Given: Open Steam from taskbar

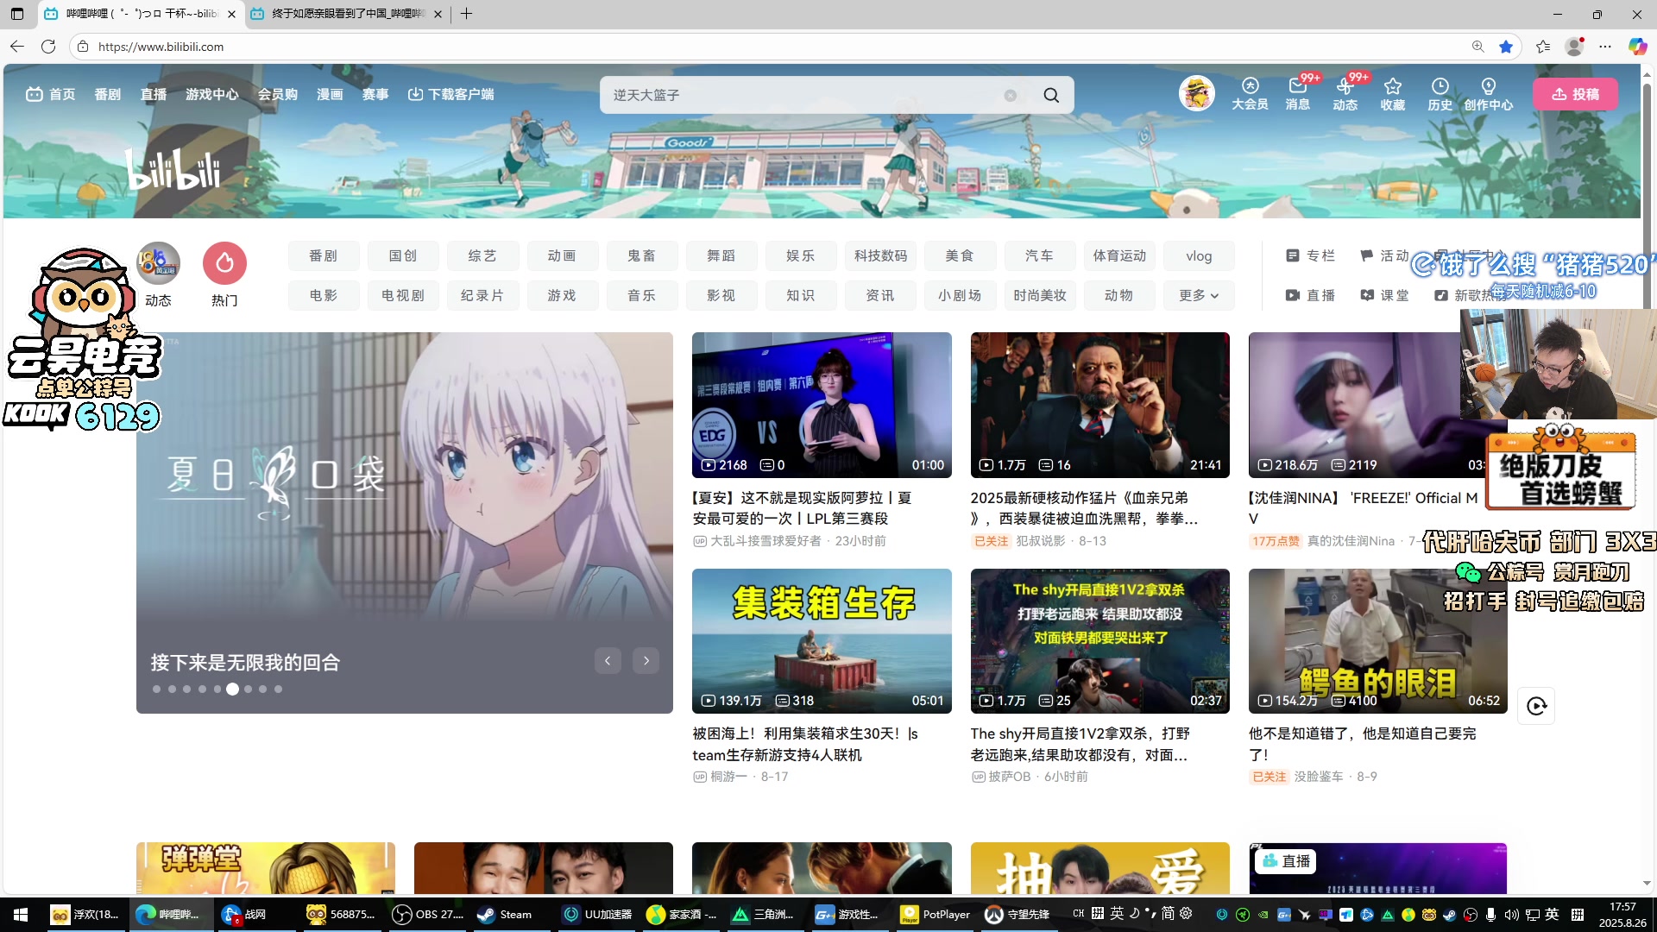Looking at the screenshot, I should coord(506,915).
